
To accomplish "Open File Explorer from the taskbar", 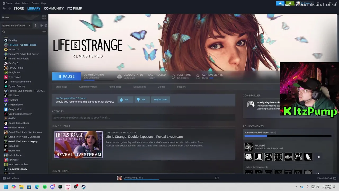I will [x=21, y=187].
